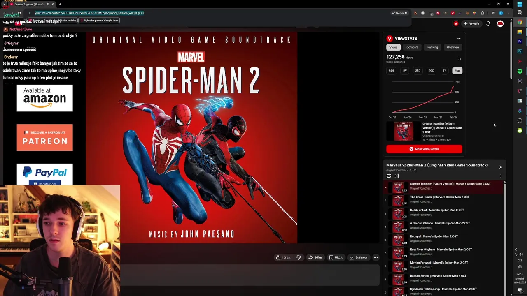Close the playlist panel
This screenshot has width=527, height=296.
[501, 167]
